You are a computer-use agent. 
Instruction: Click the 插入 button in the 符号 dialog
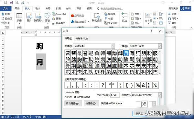140,113
